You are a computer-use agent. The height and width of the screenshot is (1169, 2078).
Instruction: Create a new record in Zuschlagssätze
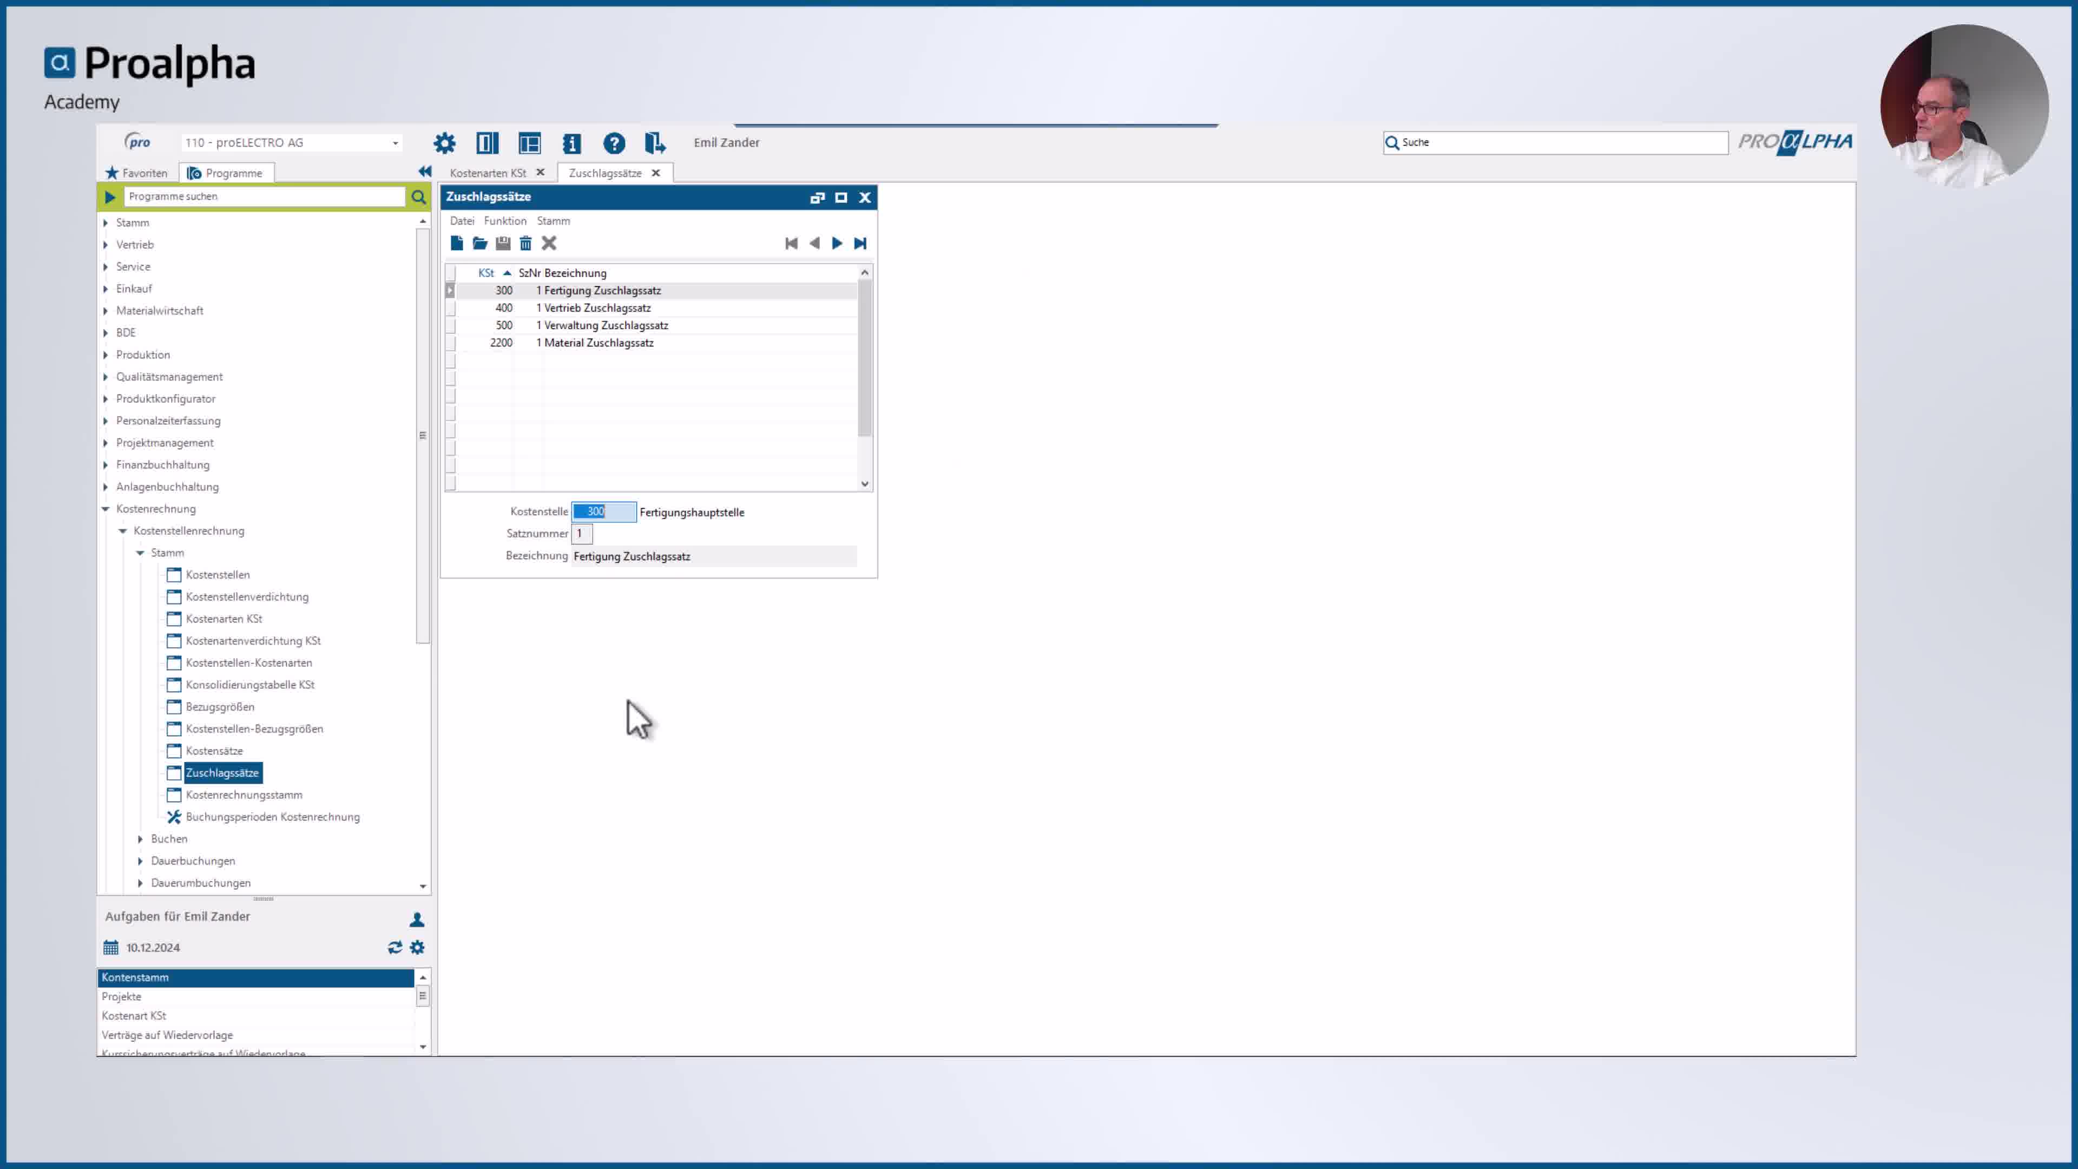pyautogui.click(x=457, y=243)
